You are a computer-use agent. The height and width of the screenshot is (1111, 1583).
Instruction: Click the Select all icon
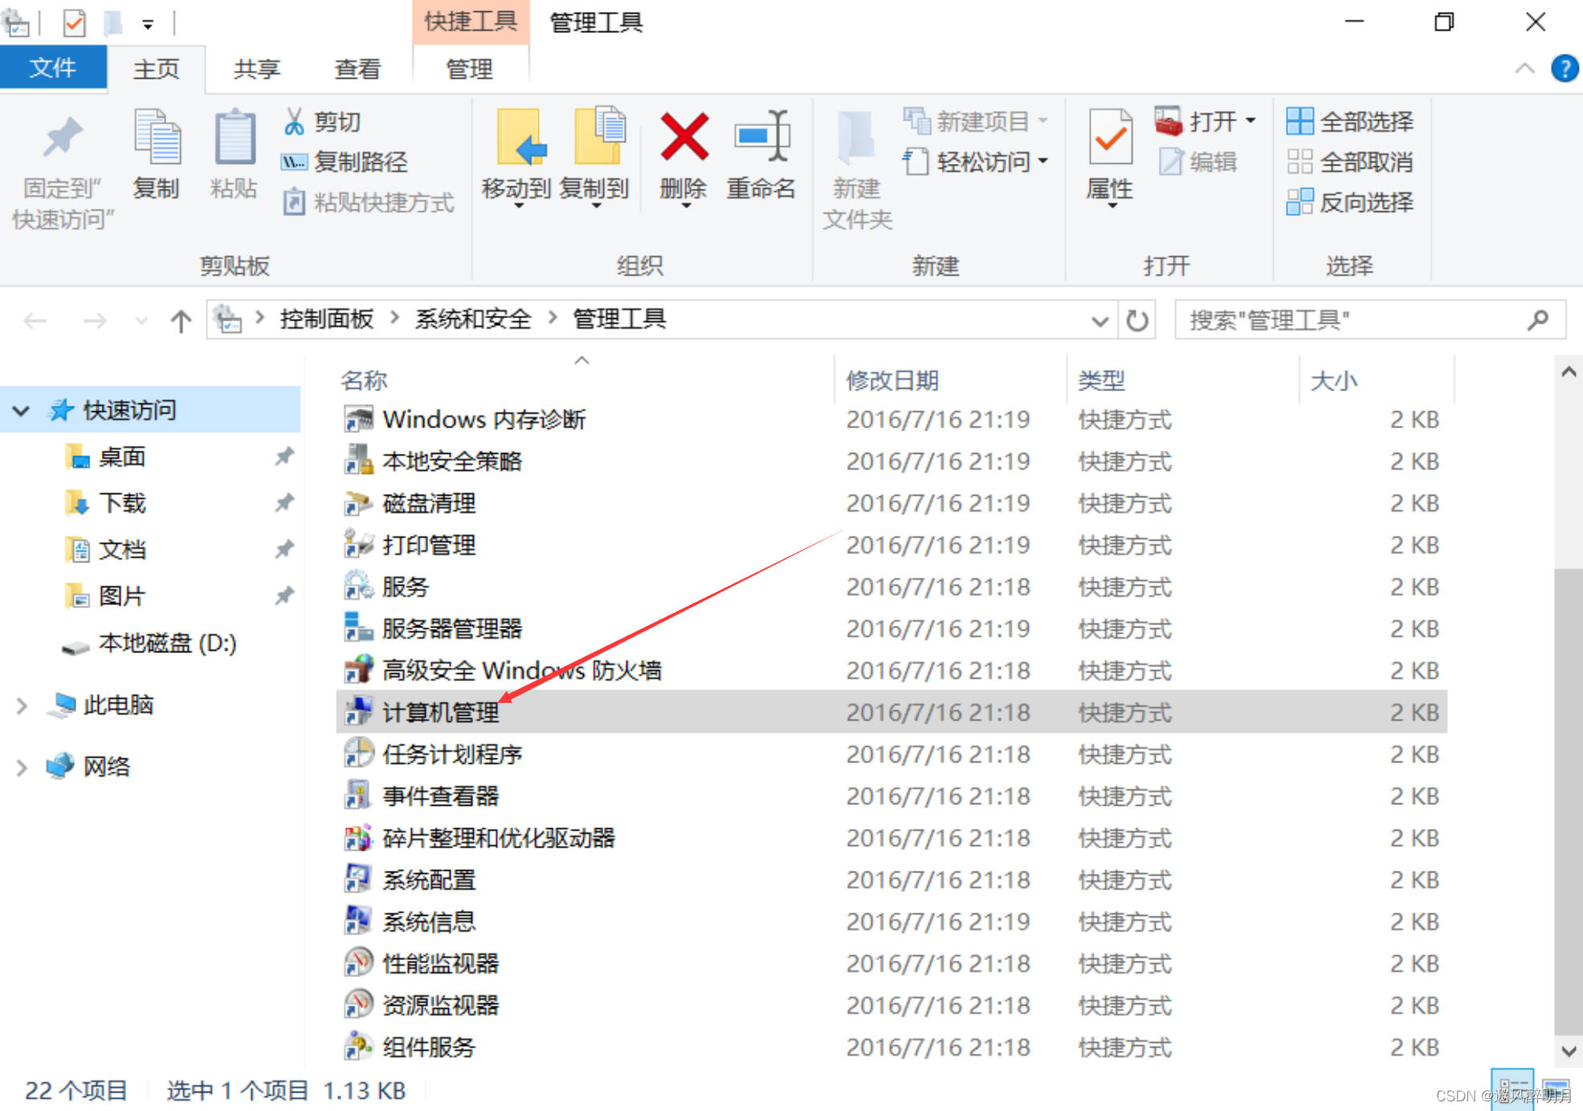pos(1300,121)
